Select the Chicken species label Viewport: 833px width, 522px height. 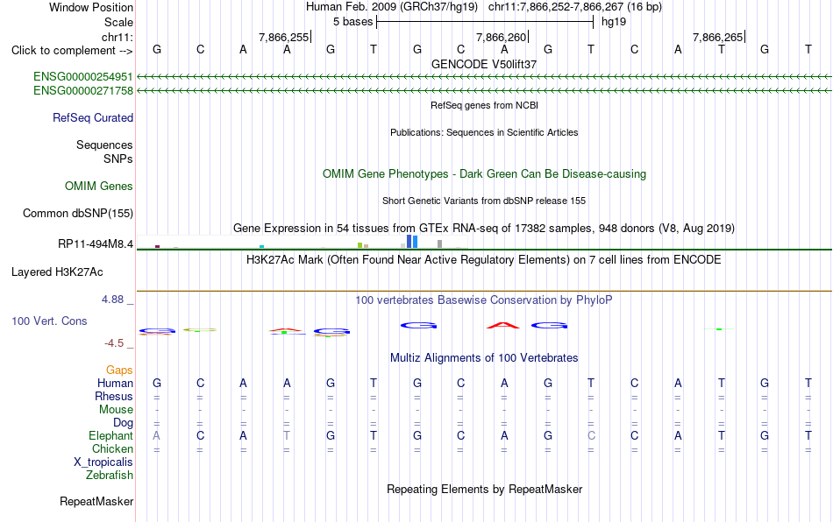tap(112, 448)
